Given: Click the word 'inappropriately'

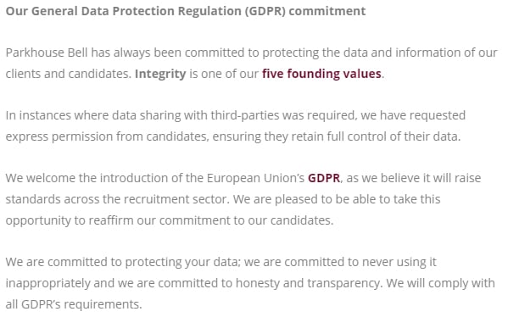Looking at the screenshot, I should click(x=48, y=283).
